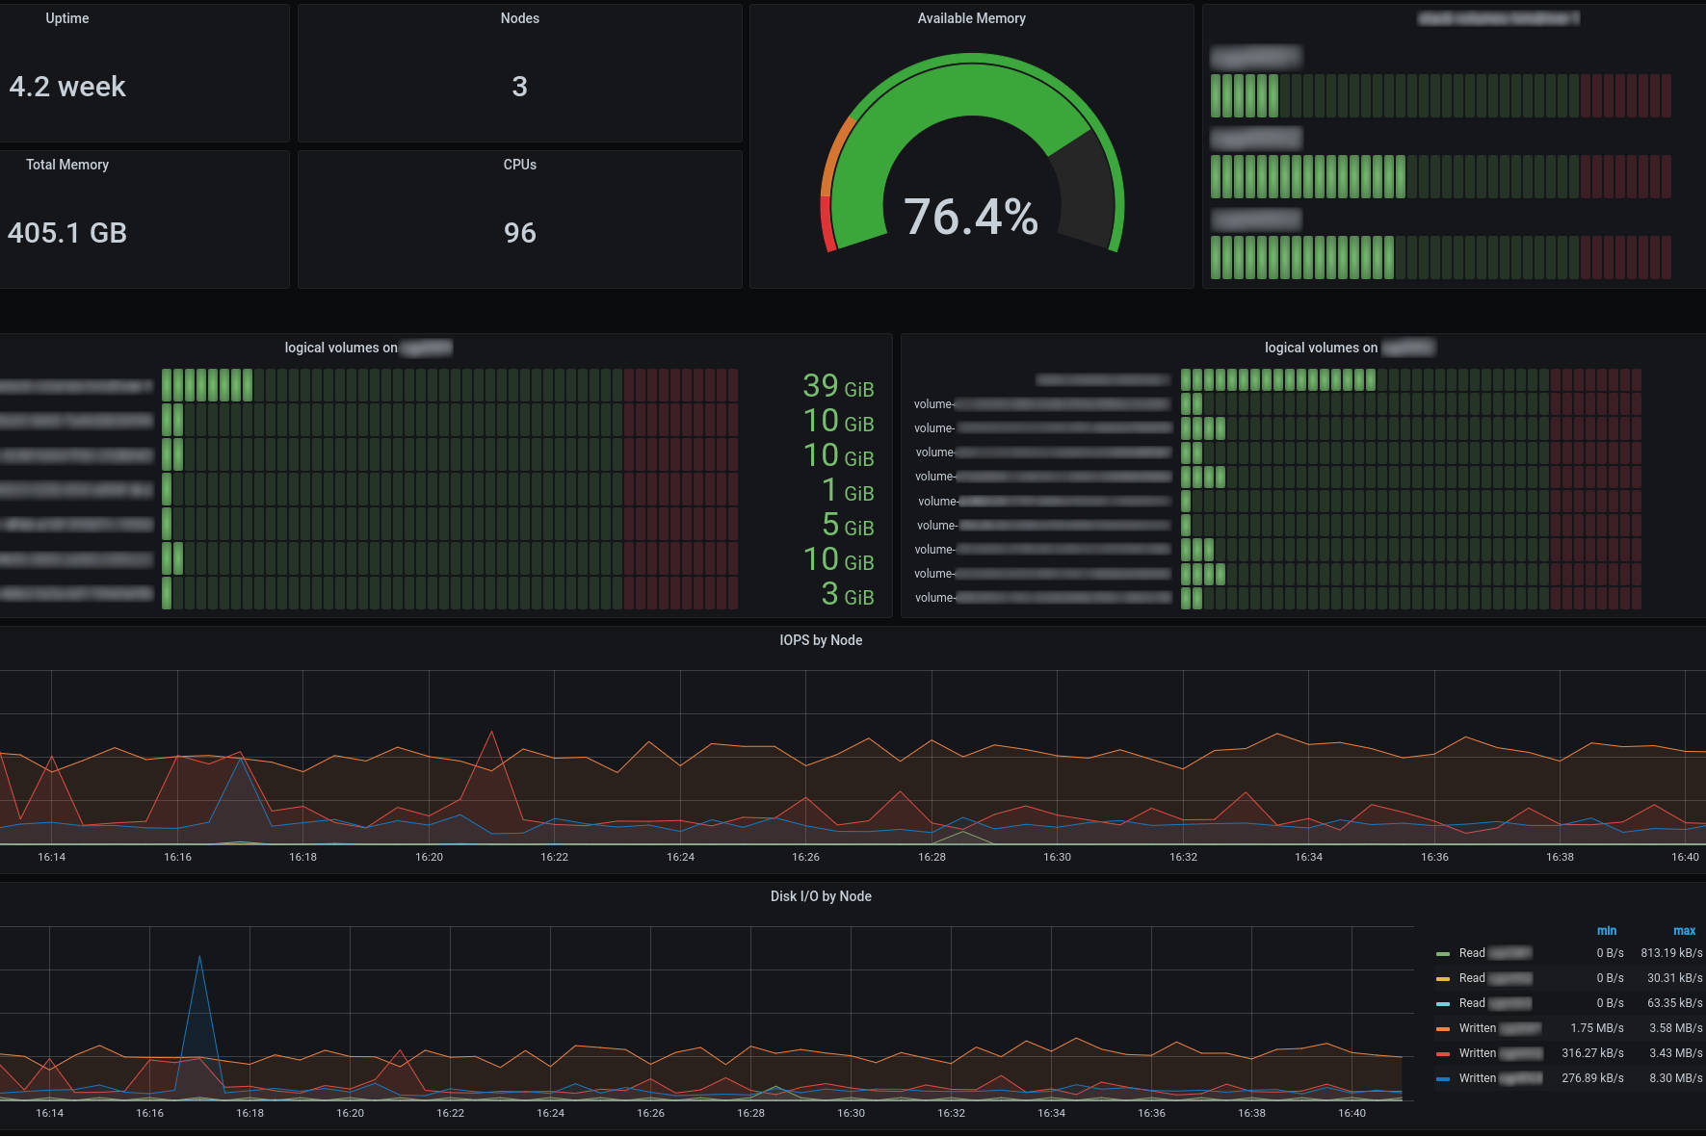Click the bar gauge of the 39 GiB volume
Image resolution: width=1706 pixels, height=1137 pixels.
click(x=450, y=385)
